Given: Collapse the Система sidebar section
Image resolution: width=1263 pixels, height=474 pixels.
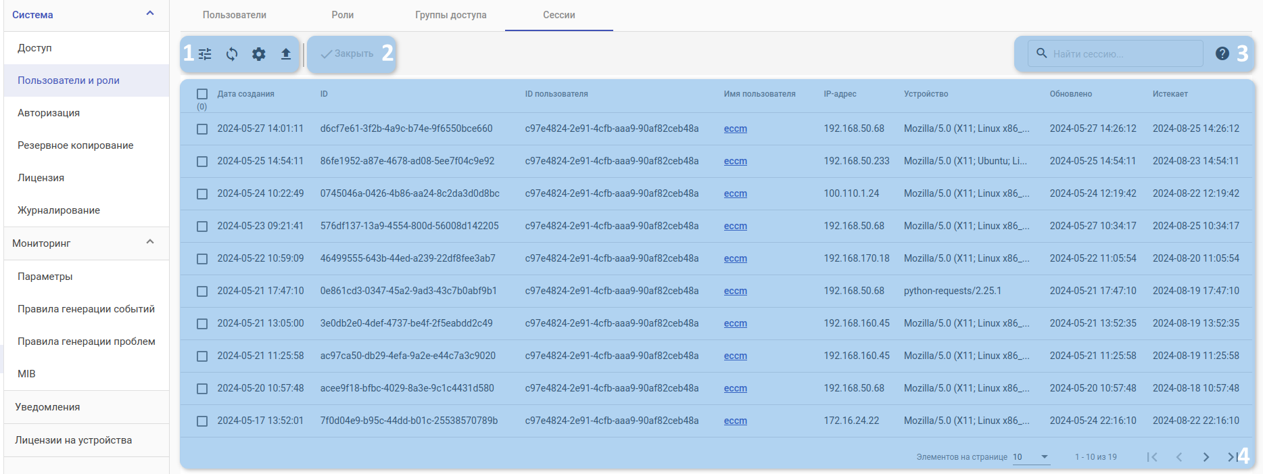Looking at the screenshot, I should (150, 14).
